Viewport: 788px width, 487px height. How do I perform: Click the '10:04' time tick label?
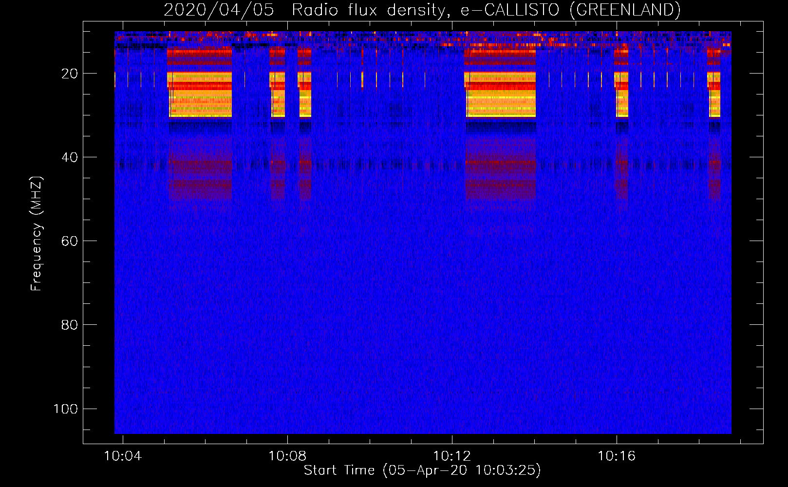(123, 456)
